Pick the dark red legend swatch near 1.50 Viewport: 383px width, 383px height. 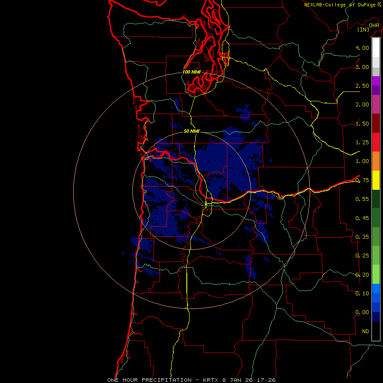[376, 123]
